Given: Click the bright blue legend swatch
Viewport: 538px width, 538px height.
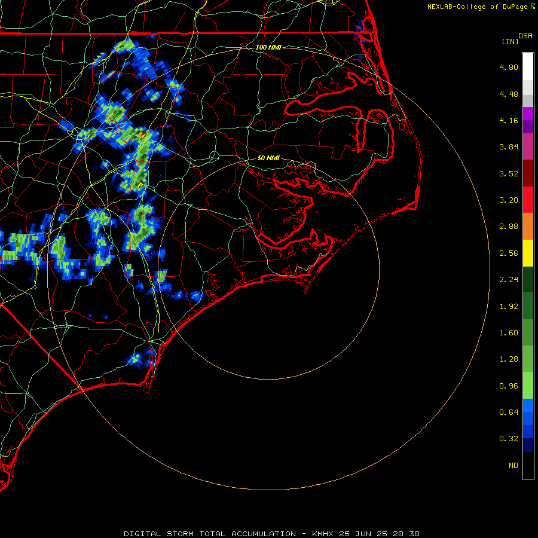Looking at the screenshot, I should (x=528, y=405).
